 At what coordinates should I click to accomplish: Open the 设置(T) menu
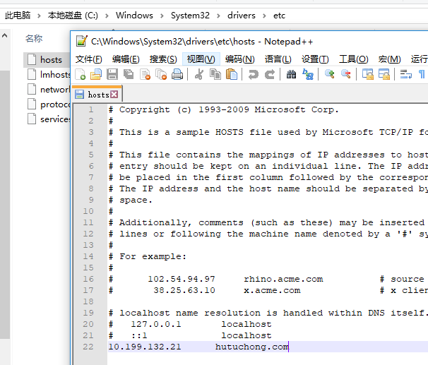click(315, 59)
